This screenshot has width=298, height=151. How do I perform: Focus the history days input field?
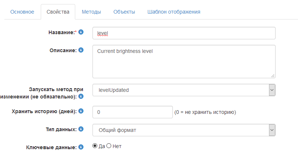coord(132,112)
